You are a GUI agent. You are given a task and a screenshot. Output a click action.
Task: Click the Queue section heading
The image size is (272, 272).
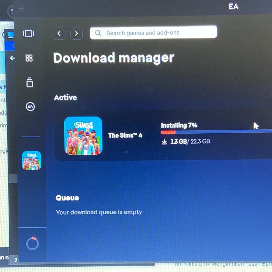(x=67, y=198)
